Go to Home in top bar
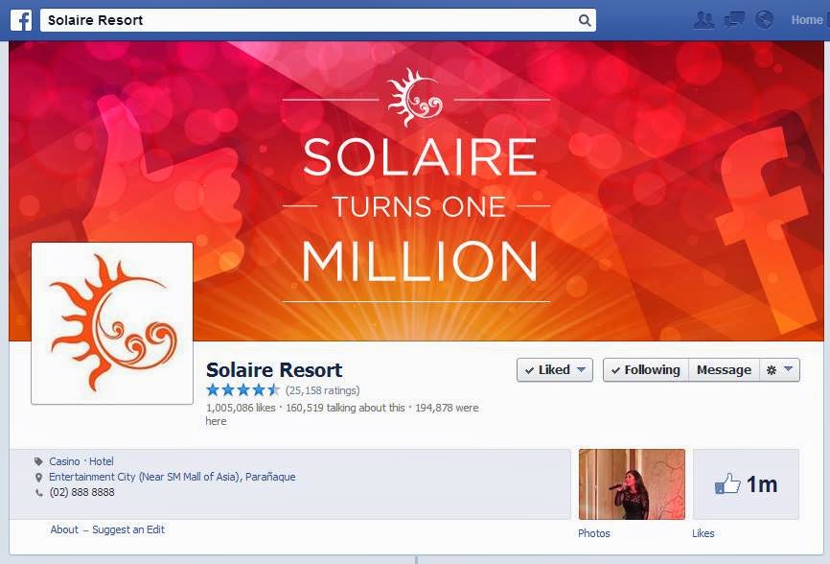This screenshot has height=564, width=830. (807, 20)
